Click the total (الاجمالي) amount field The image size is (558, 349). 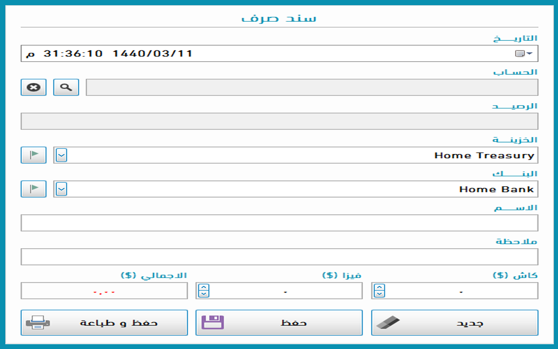[104, 291]
